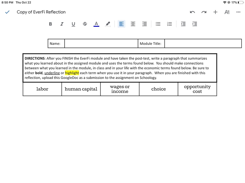Tap the human capital table cell

pyautogui.click(x=81, y=89)
